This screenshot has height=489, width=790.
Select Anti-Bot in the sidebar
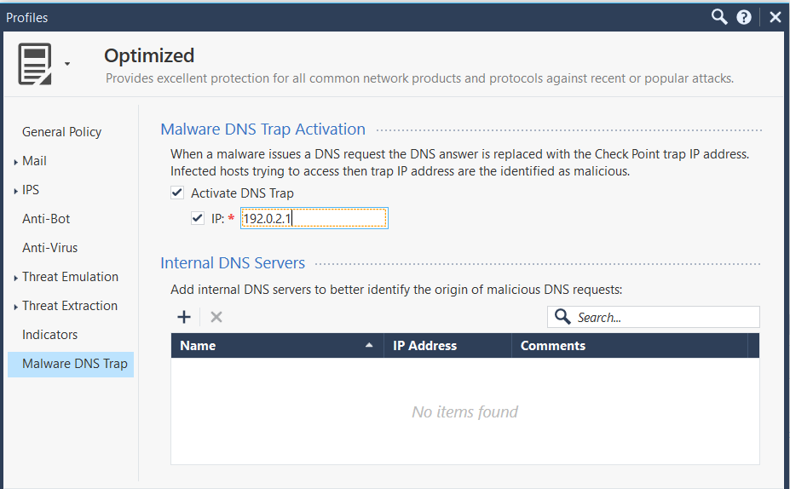46,219
